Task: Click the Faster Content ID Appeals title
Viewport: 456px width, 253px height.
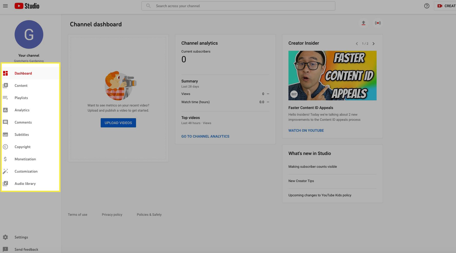Action: (x=311, y=108)
